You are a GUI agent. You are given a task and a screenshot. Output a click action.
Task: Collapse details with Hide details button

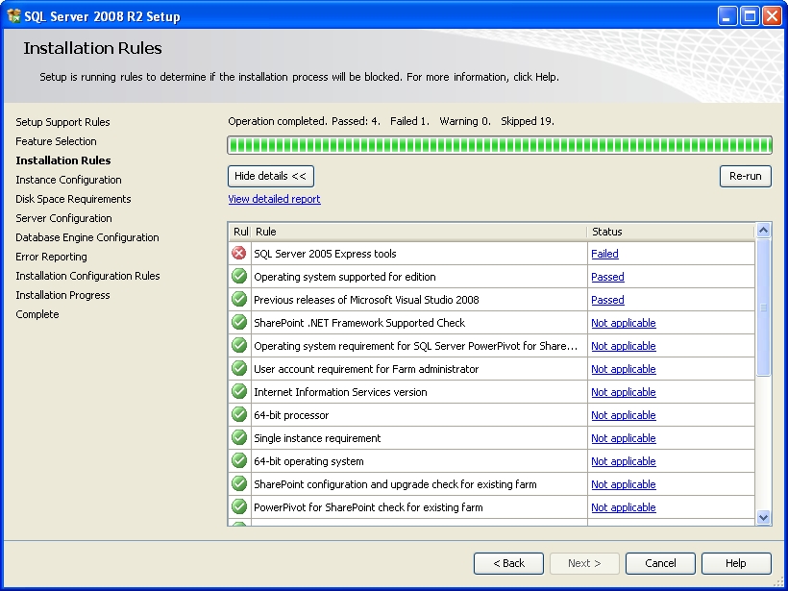(x=271, y=177)
